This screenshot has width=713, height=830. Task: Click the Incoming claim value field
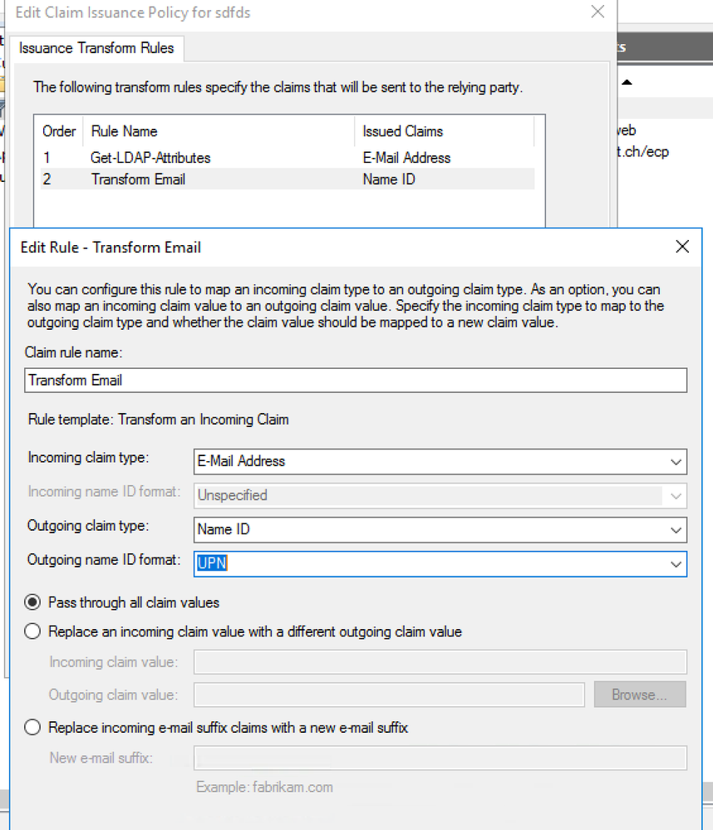click(440, 662)
